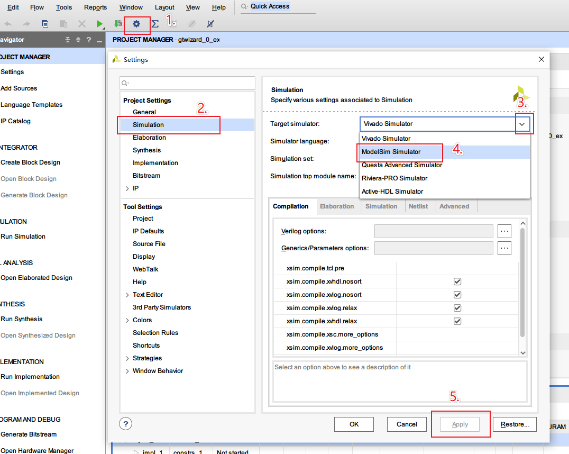Viewport: 569px width, 454px height.
Task: Open Settings via the gear toolbar icon
Action: (136, 24)
